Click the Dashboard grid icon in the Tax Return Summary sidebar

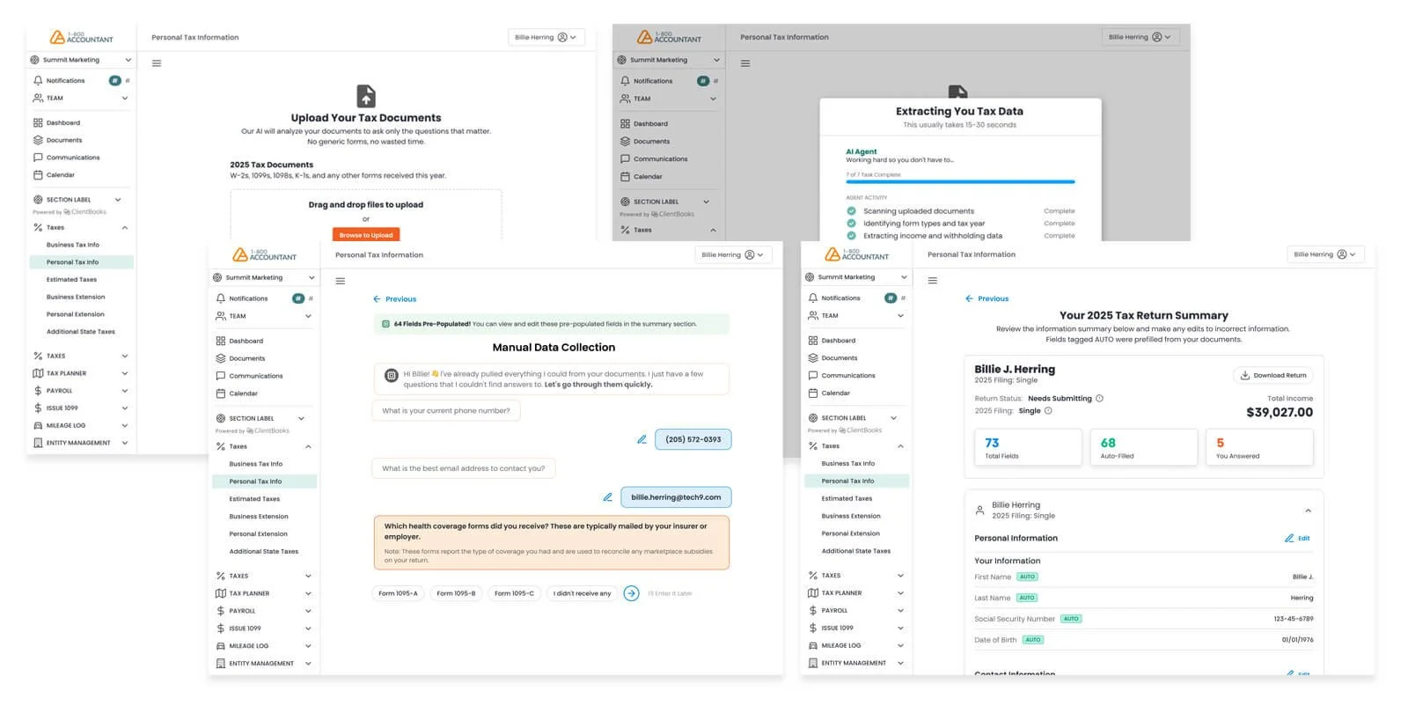(x=813, y=341)
